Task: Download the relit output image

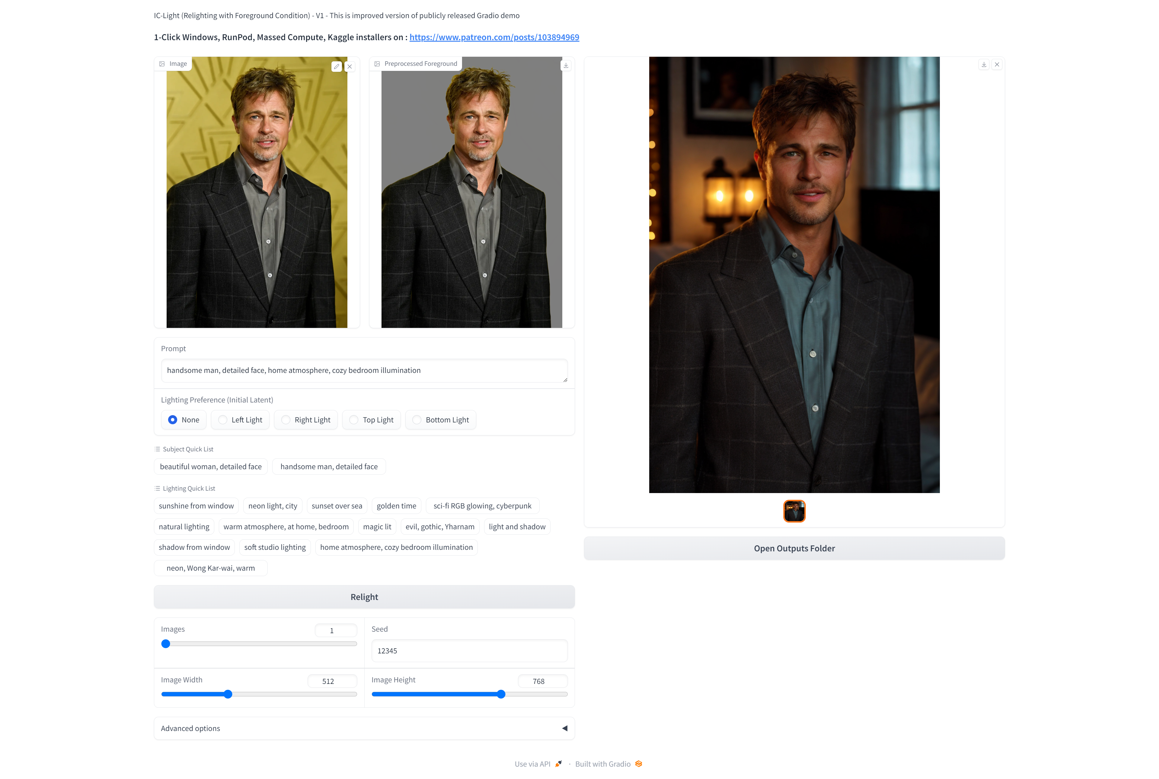Action: point(984,64)
